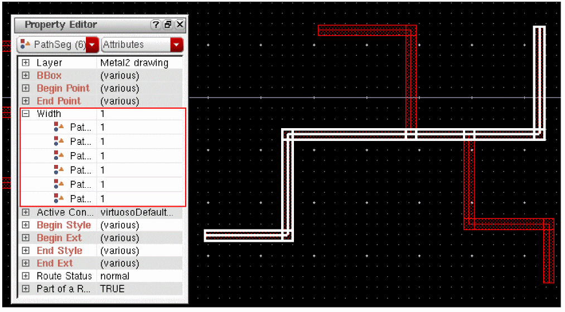Screen dimensions: 565x312
Task: Click the 'virtuosoDefault...' constraint value
Action: [x=137, y=212]
